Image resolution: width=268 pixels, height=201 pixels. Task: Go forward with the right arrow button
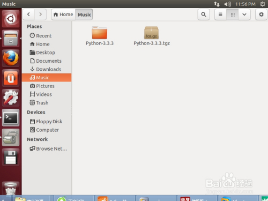click(41, 14)
